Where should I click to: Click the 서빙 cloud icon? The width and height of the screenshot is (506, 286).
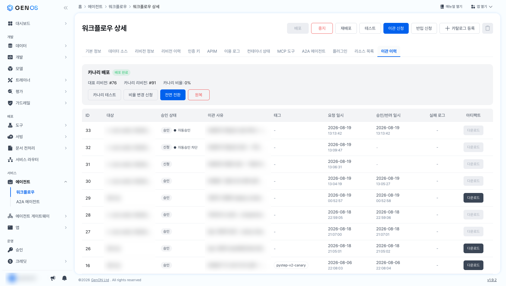click(10, 137)
